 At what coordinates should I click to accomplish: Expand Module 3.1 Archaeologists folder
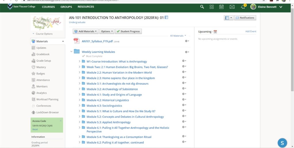(80, 84)
